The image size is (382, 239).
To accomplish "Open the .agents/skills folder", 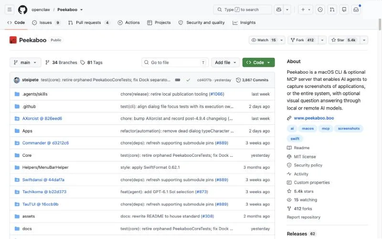I will [35, 94].
